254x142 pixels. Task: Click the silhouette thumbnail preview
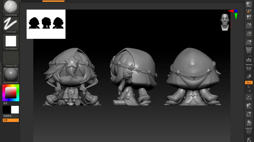point(46,24)
